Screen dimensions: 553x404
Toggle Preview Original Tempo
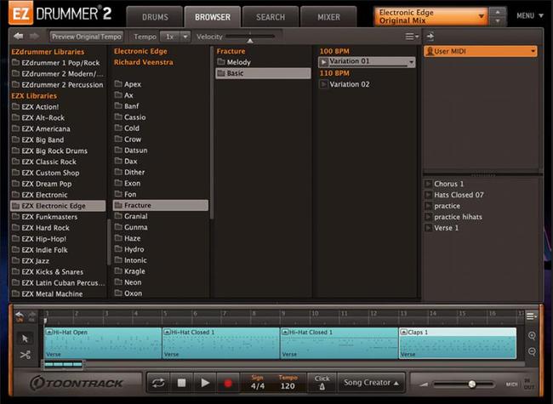[x=87, y=37]
